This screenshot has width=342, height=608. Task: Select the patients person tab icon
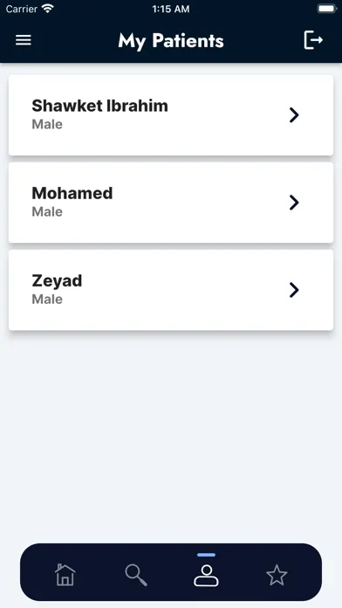coord(206,576)
